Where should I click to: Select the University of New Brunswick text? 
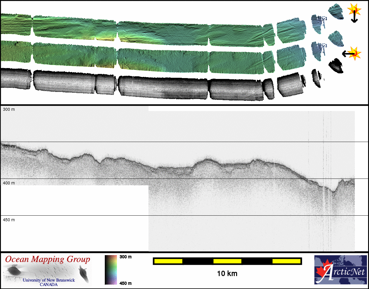(x=49, y=280)
